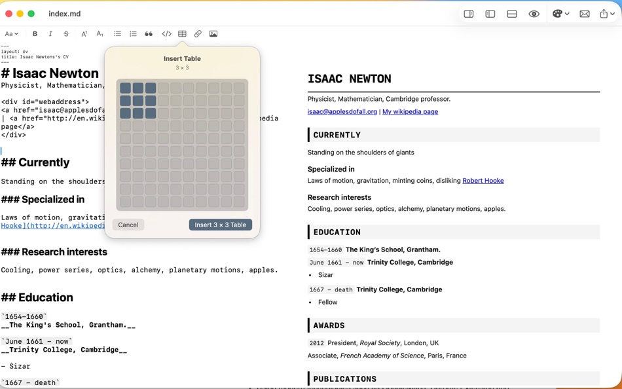Image resolution: width=622 pixels, height=389 pixels.
Task: Click the 'layout: cv' front matter line
Action: 14,52
